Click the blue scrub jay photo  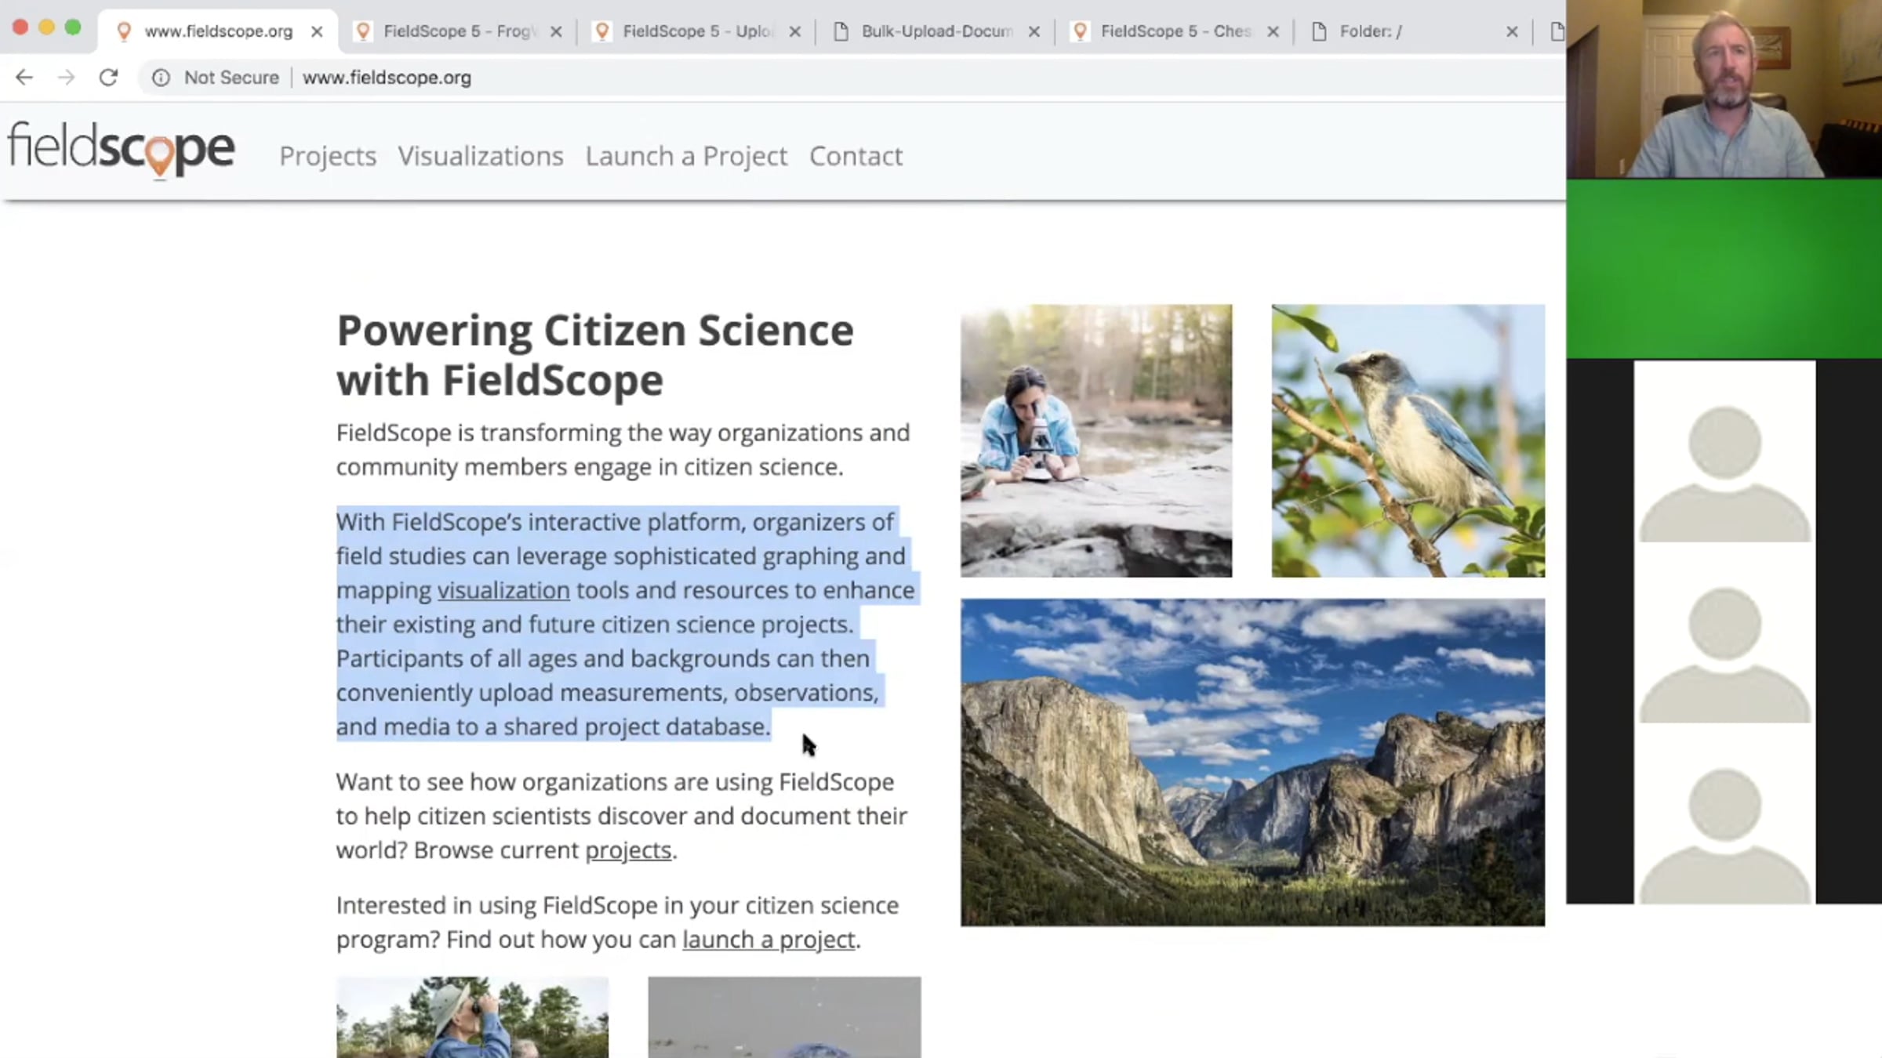tap(1408, 440)
